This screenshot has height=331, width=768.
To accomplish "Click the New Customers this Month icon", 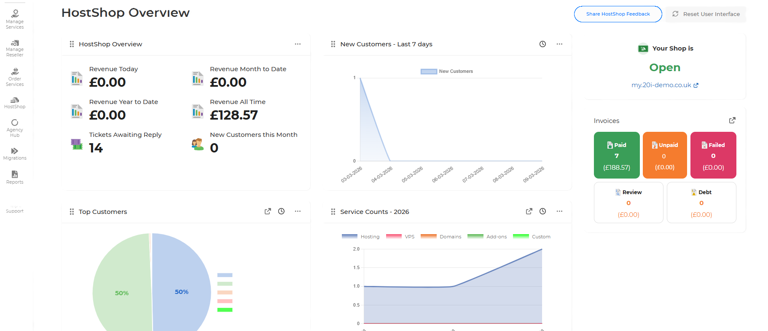I will [x=198, y=144].
